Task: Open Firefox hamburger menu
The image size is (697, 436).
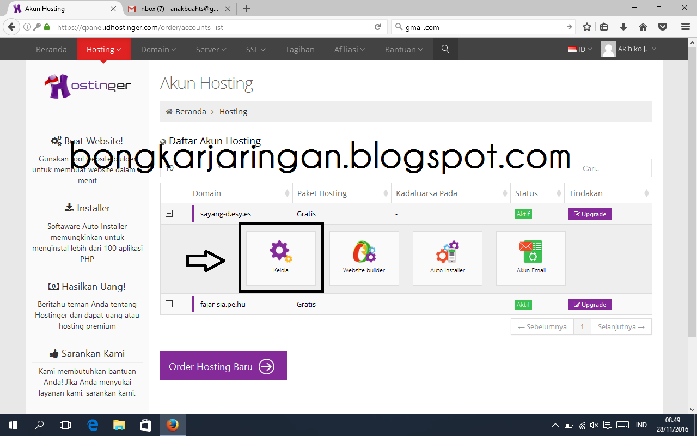Action: click(x=685, y=27)
